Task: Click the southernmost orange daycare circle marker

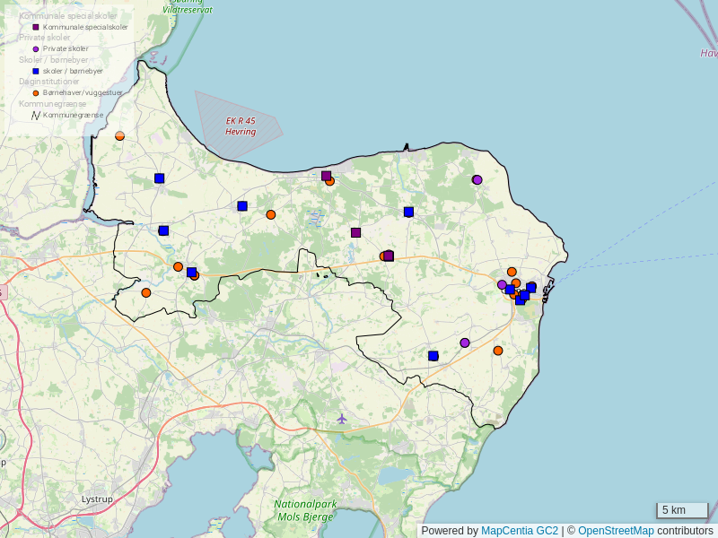Action: click(498, 351)
